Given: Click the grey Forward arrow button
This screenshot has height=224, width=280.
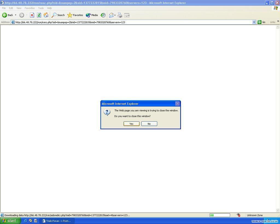Looking at the screenshot, I should tap(22, 15).
